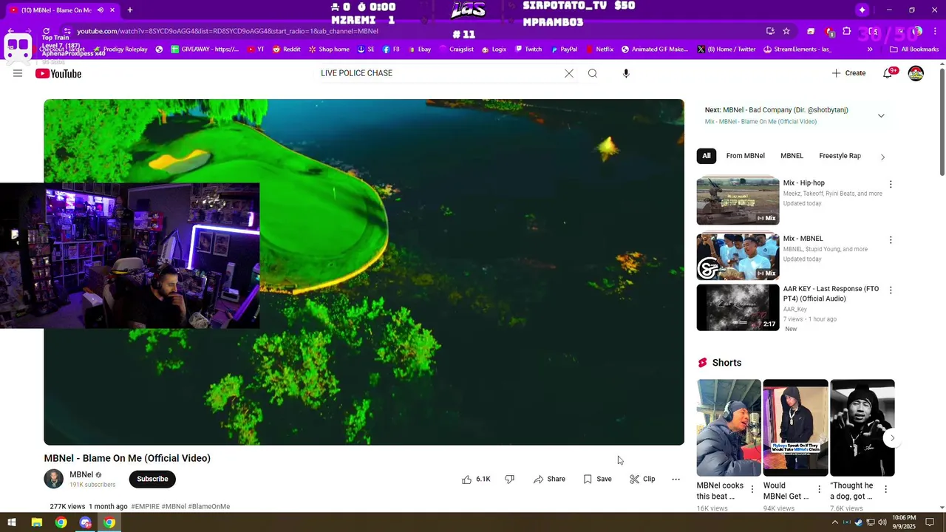This screenshot has width=946, height=532.
Task: Click in the LIVE POLICE CHASE search field
Action: coord(440,73)
